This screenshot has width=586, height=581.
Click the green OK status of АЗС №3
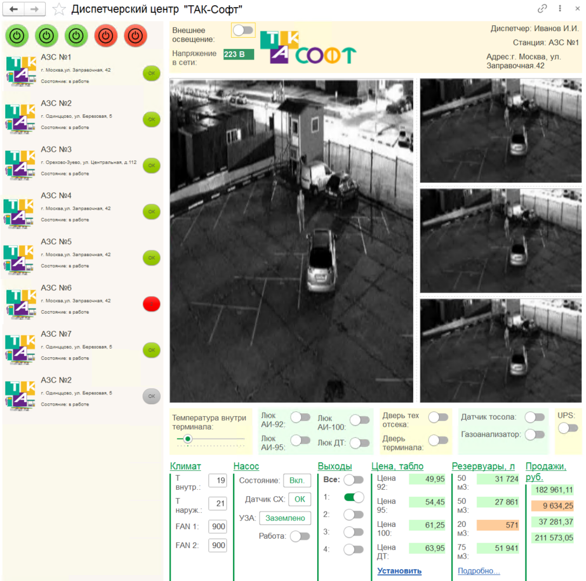151,165
